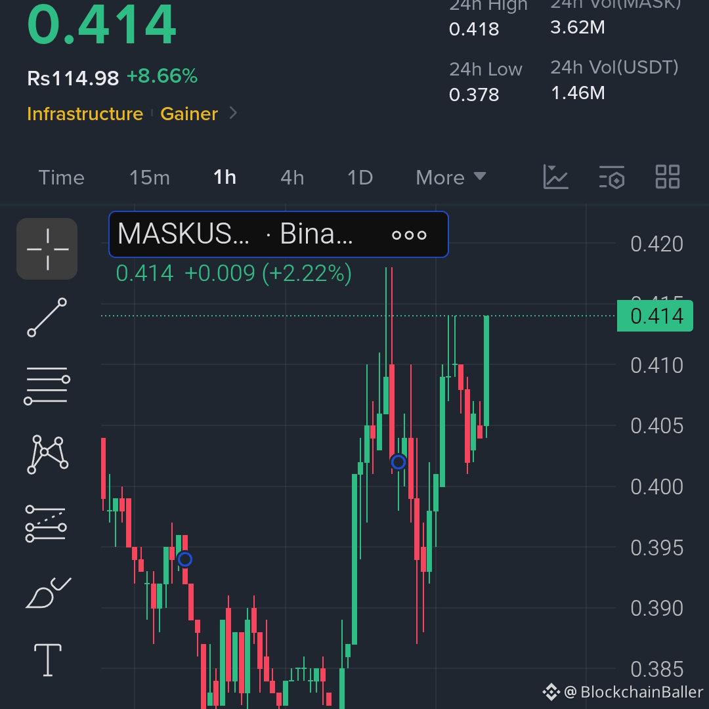709x709 pixels.
Task: Expand tags with the chevron arrow
Action: pyautogui.click(x=233, y=113)
